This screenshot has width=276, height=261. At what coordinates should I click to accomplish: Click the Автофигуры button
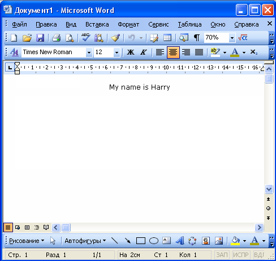click(85, 241)
